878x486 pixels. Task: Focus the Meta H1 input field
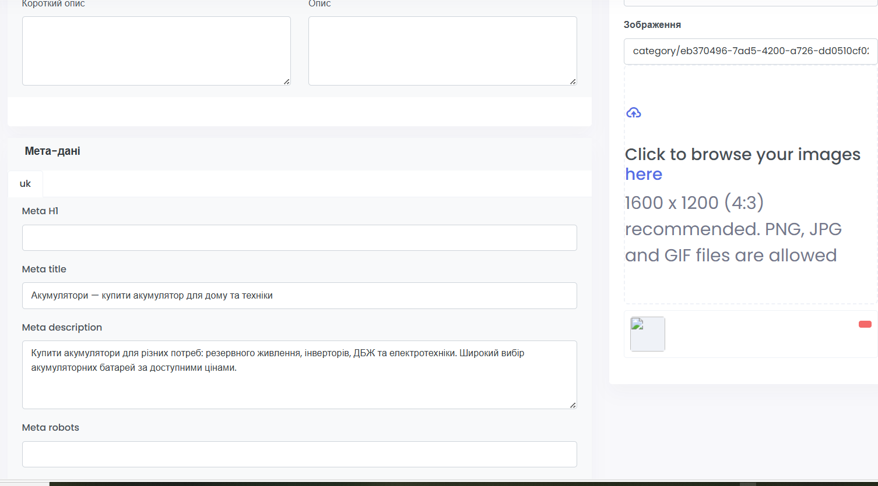(x=300, y=237)
